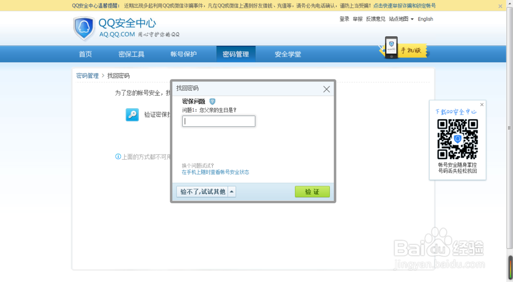Open the 帐号保护 tab

click(184, 54)
